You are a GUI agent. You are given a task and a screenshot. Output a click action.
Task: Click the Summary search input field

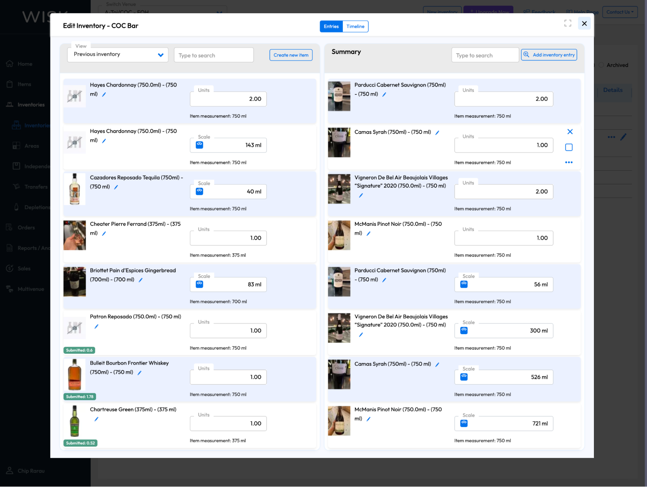[x=485, y=55]
